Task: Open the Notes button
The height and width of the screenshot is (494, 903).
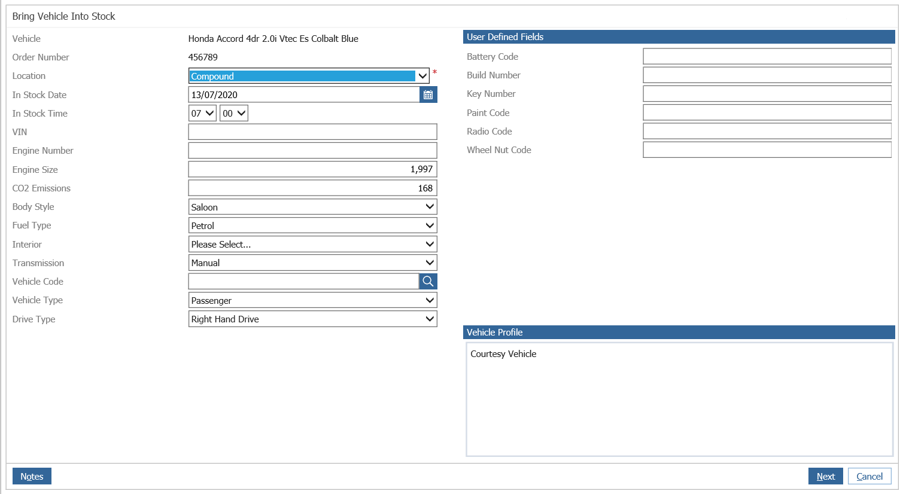Action: tap(32, 476)
